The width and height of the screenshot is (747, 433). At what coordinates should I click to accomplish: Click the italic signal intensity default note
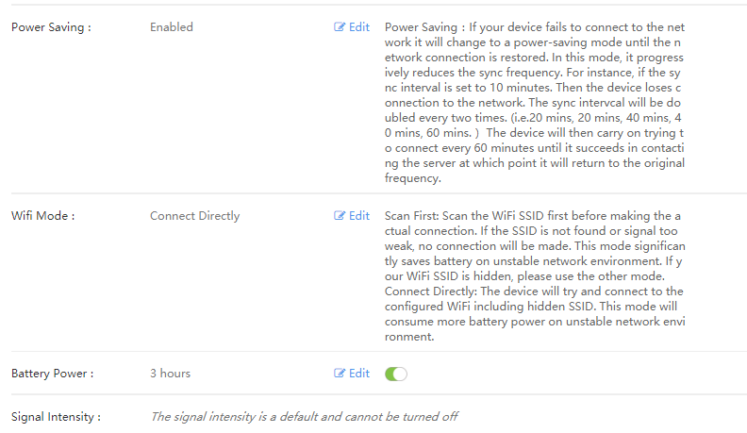pos(305,417)
